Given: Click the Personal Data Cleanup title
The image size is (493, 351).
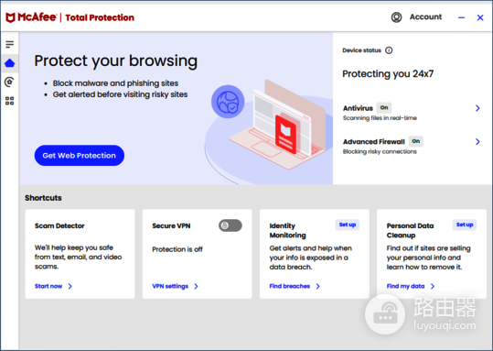Looking at the screenshot, I should 410,231.
